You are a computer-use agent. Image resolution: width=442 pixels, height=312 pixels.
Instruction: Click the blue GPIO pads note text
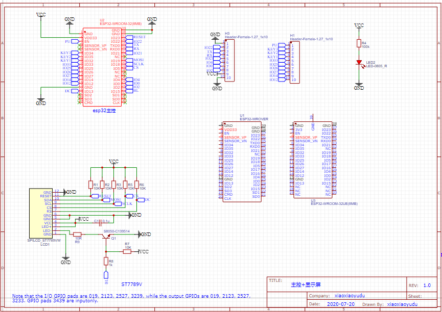(131, 298)
